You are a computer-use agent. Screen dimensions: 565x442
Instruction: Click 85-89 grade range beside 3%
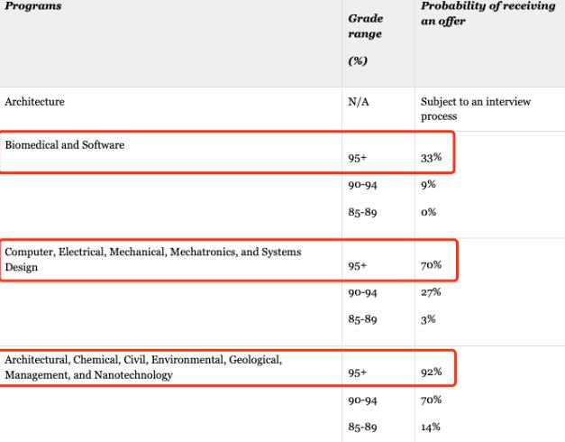point(362,319)
